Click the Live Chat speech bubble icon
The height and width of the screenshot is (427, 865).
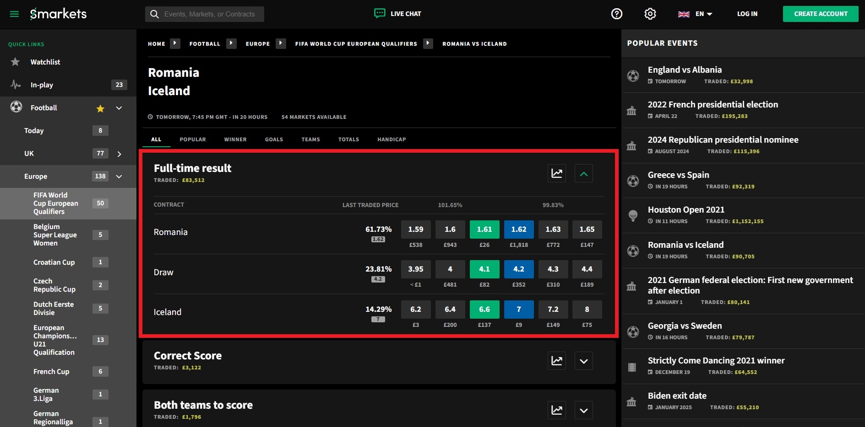(380, 13)
